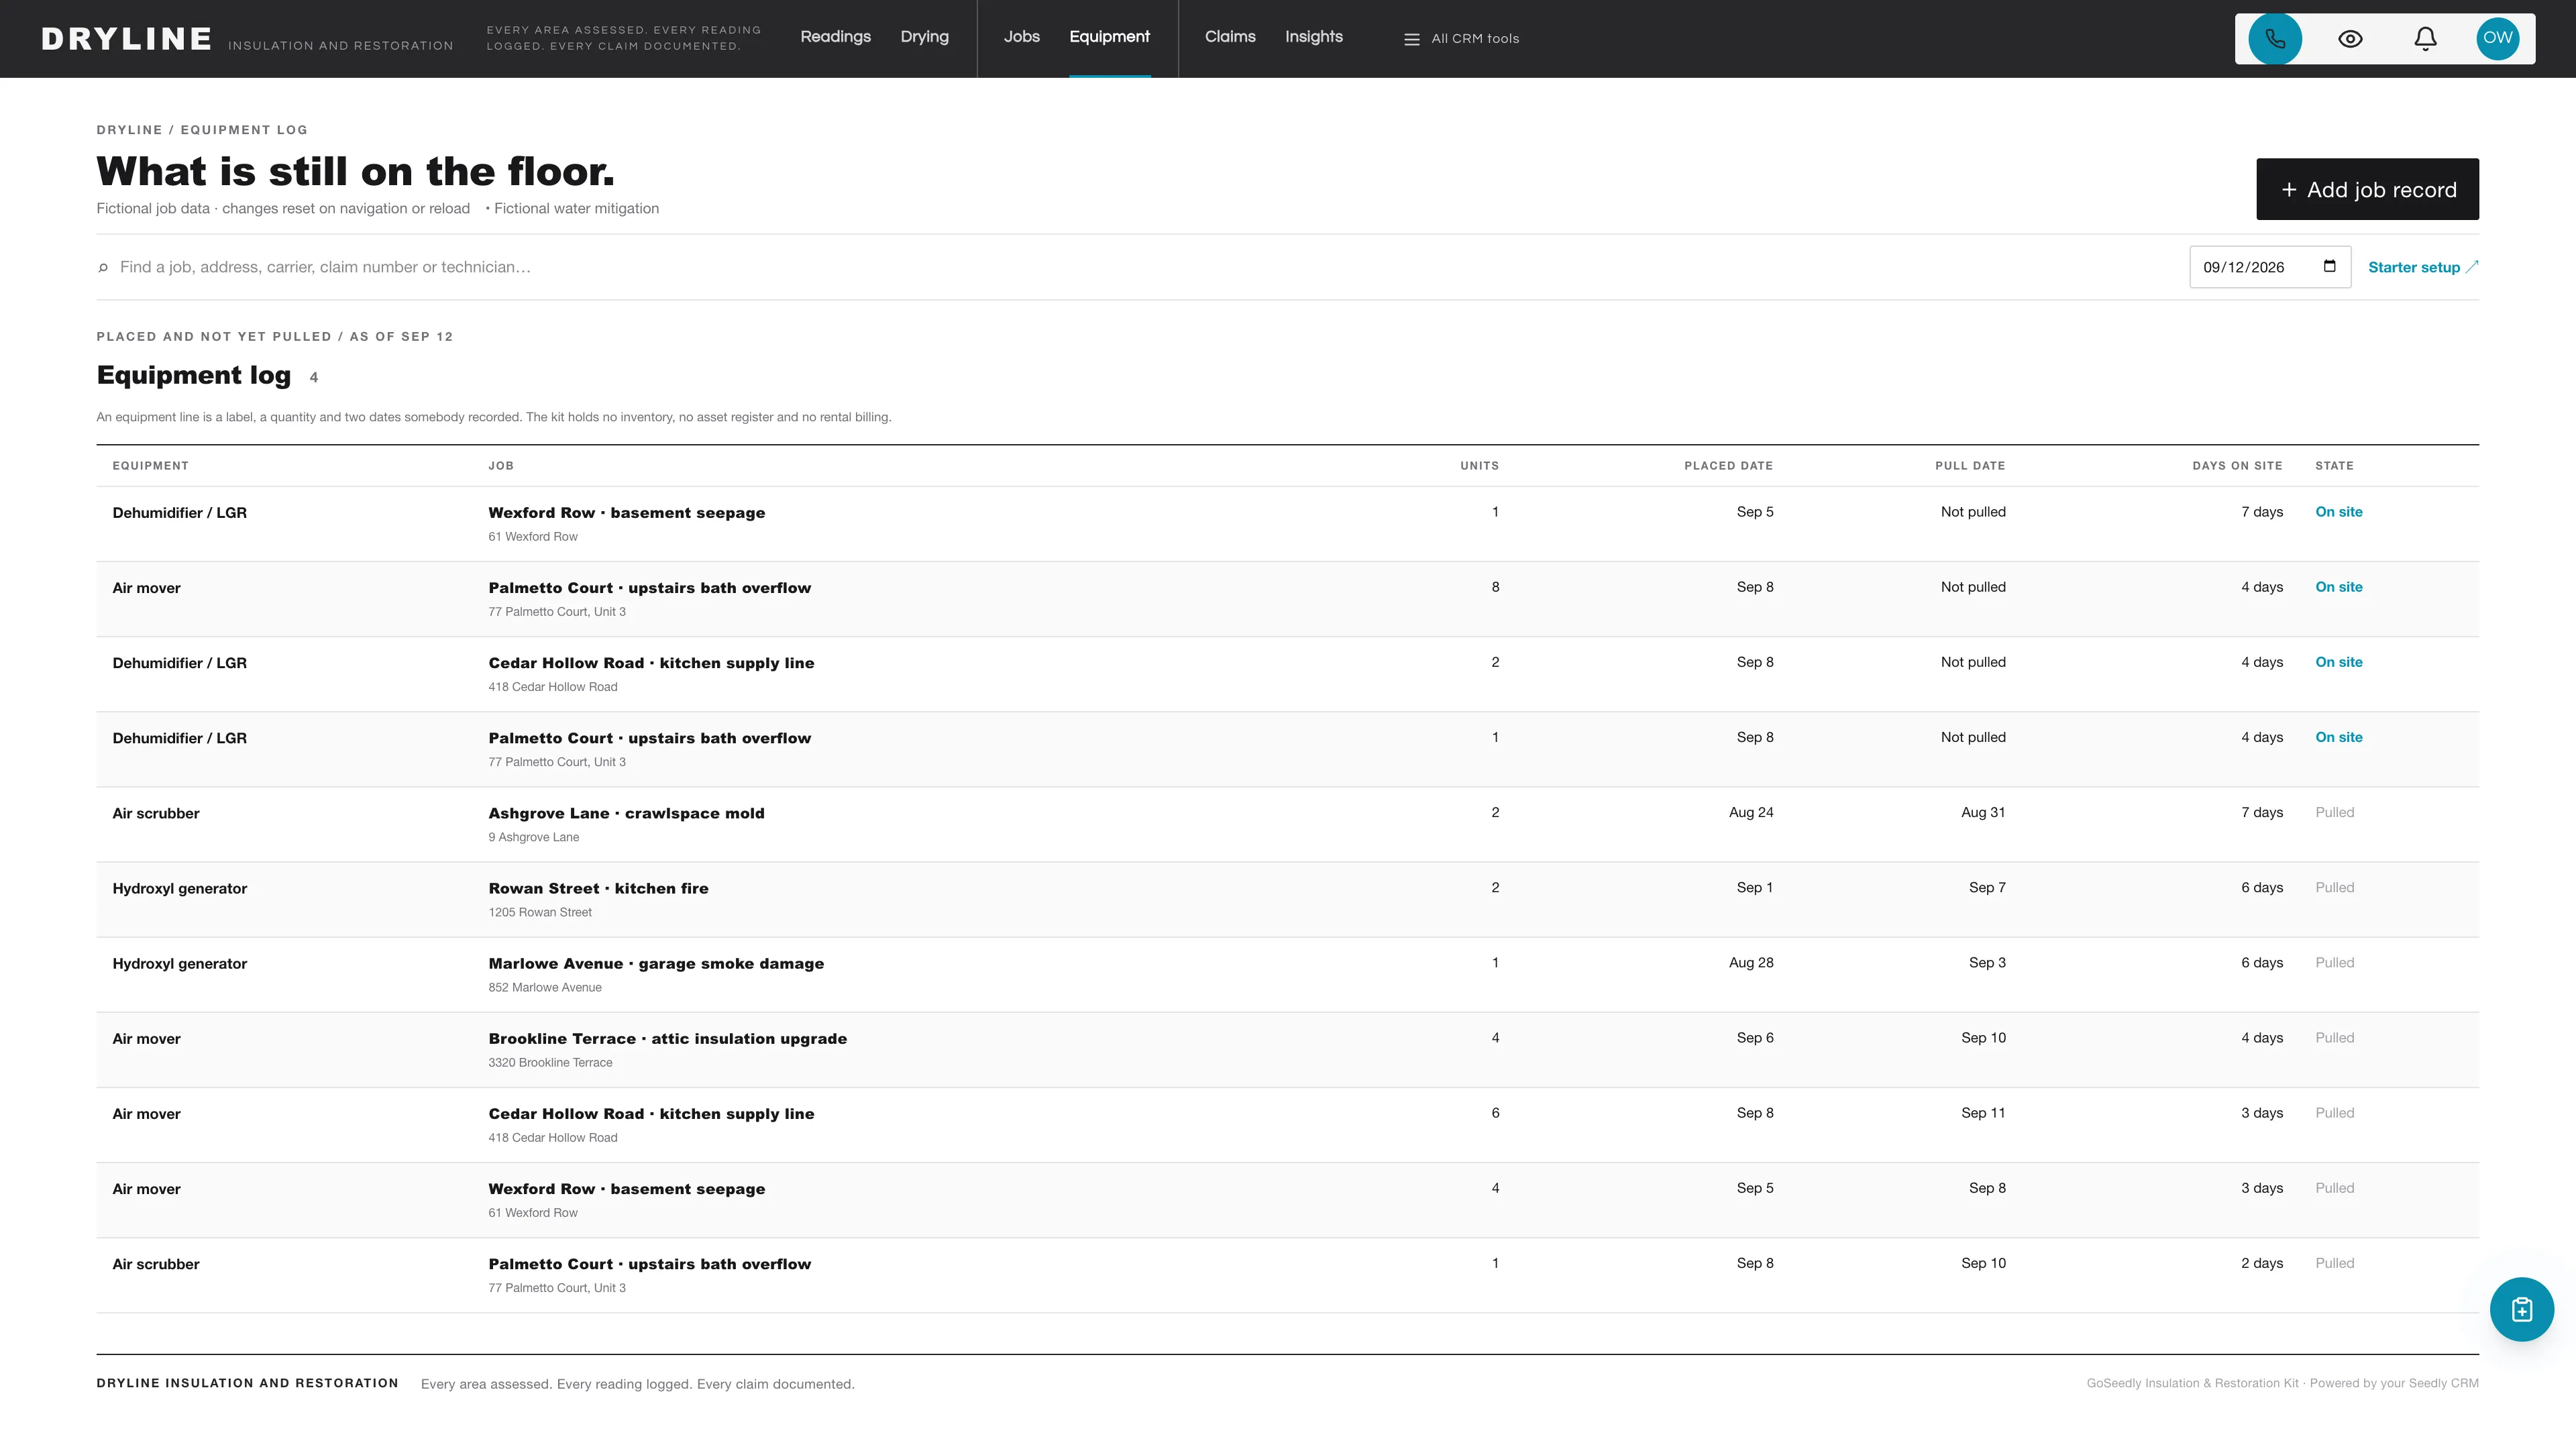
Task: Click Add job record button
Action: [x=2367, y=189]
